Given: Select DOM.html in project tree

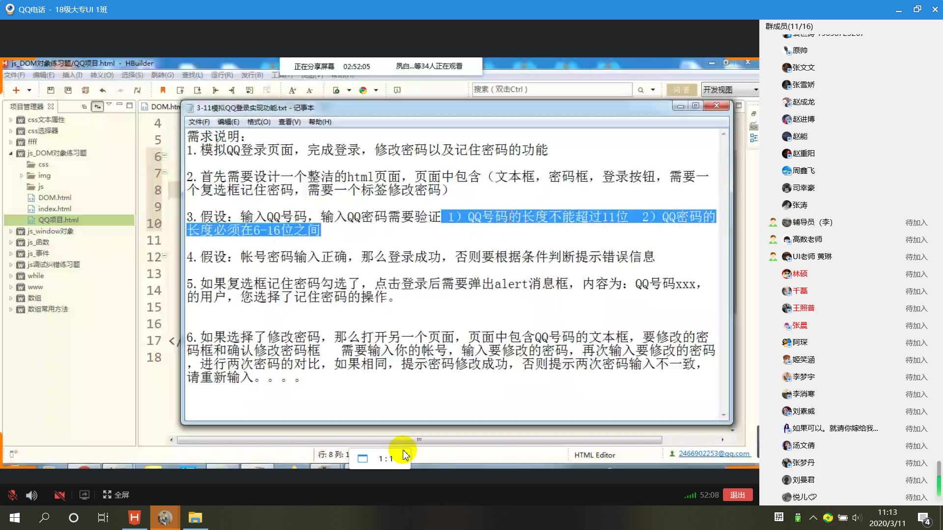Looking at the screenshot, I should pos(55,198).
